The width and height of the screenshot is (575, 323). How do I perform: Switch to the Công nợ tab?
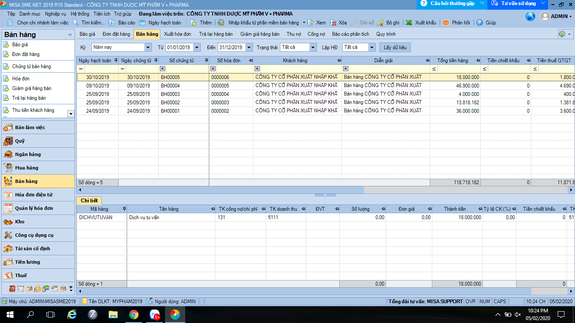317,34
